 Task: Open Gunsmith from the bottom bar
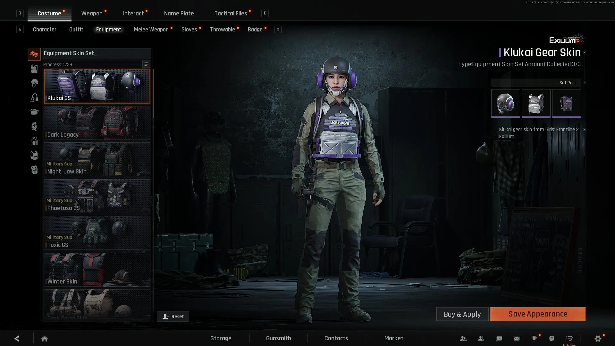[x=279, y=338]
